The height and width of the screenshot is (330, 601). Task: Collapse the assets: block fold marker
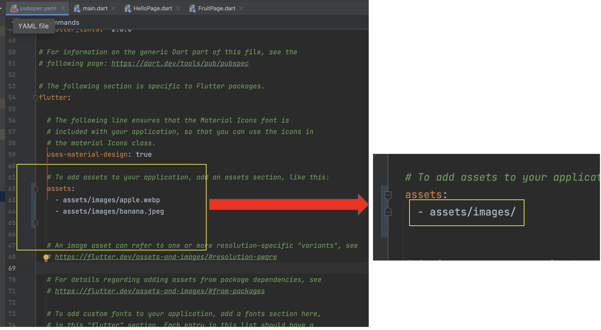[36, 189]
